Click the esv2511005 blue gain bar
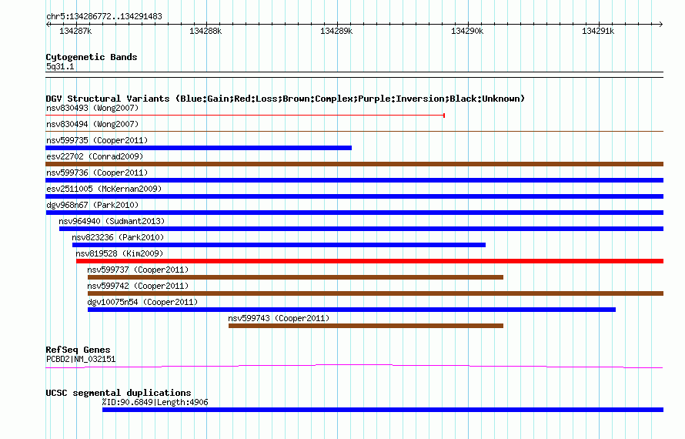The image size is (685, 439). click(x=354, y=196)
